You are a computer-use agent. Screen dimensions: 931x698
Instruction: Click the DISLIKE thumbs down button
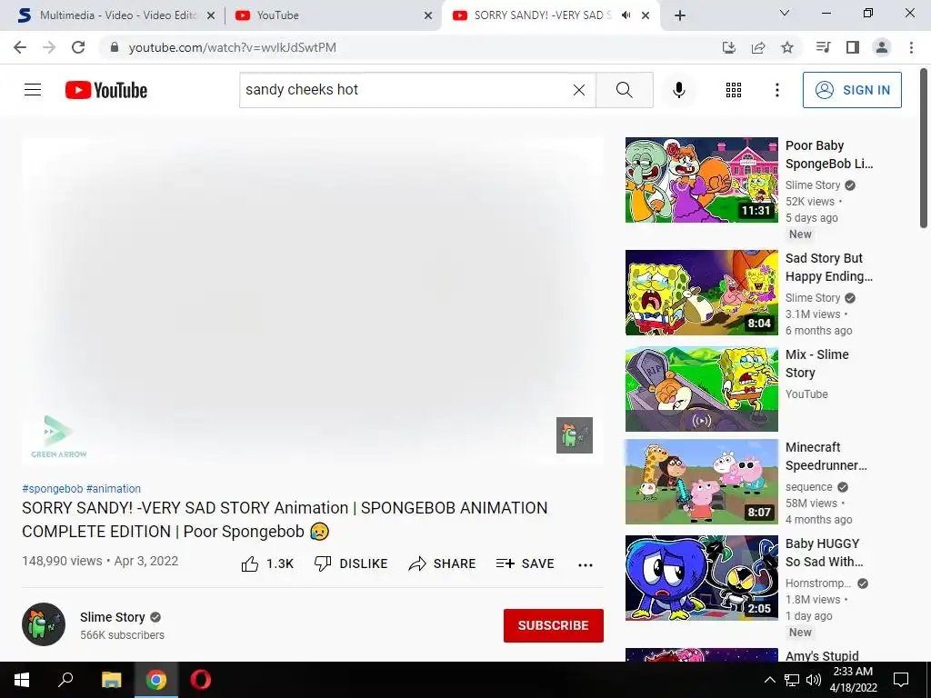point(351,563)
